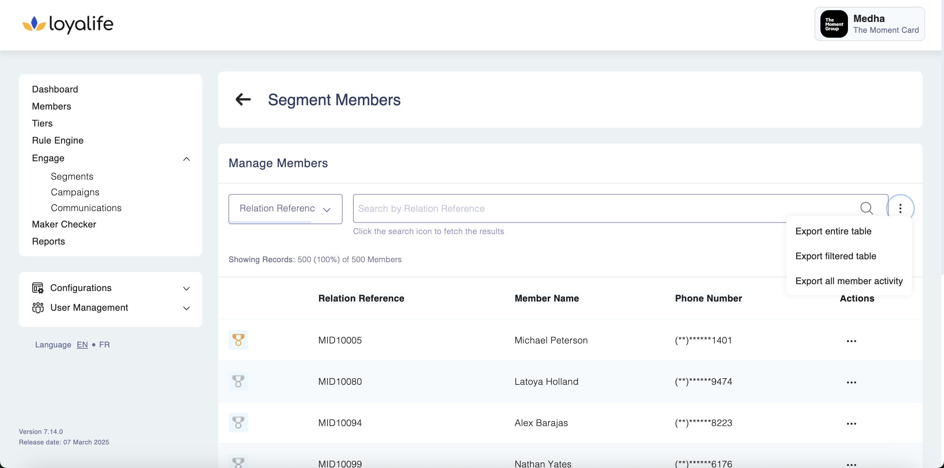Click the loyalife logo
944x468 pixels.
pyautogui.click(x=68, y=24)
